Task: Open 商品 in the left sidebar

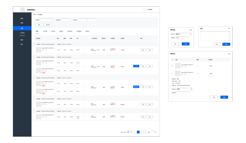Action: [22, 23]
